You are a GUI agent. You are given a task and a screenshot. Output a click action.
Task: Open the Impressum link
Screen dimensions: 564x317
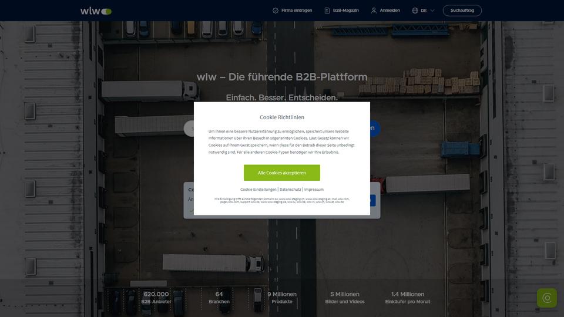(x=314, y=190)
